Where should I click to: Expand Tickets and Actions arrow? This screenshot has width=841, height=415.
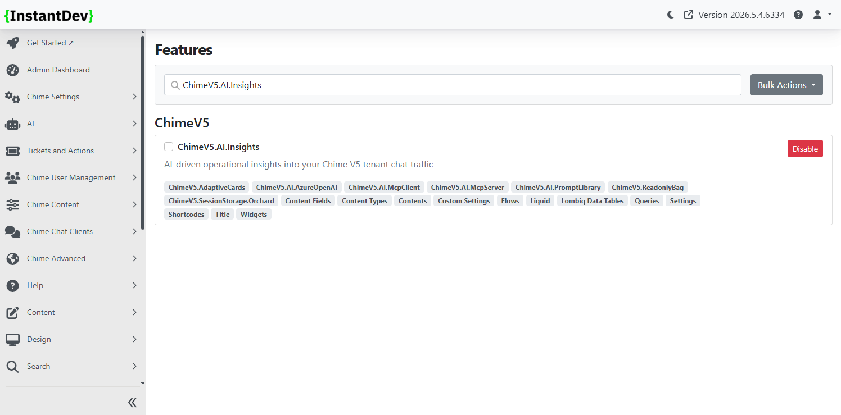point(134,151)
